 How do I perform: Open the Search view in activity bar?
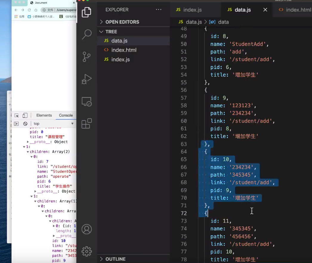coord(87,34)
